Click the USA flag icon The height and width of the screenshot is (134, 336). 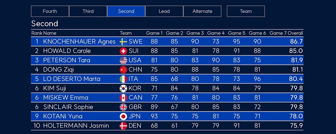pyautogui.click(x=123, y=60)
